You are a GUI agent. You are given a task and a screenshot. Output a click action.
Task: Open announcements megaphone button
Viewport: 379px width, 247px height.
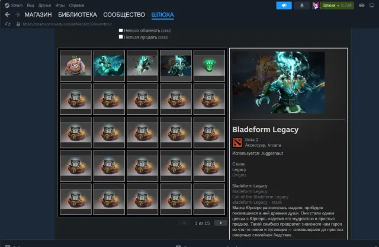(284, 5)
